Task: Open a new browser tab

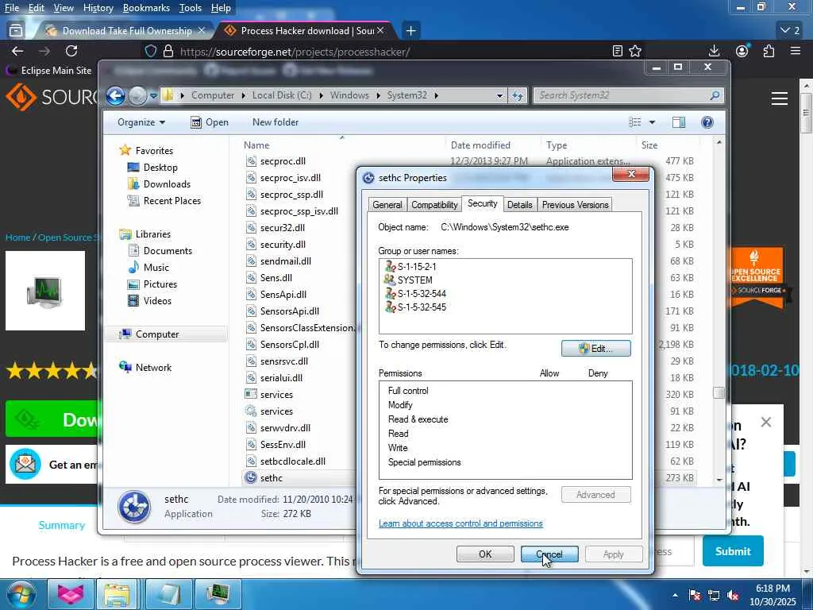Action: click(x=410, y=31)
